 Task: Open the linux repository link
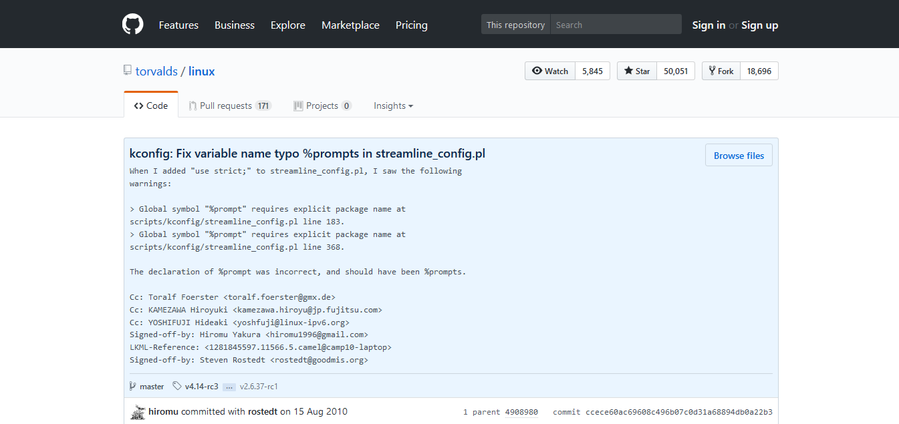point(202,71)
